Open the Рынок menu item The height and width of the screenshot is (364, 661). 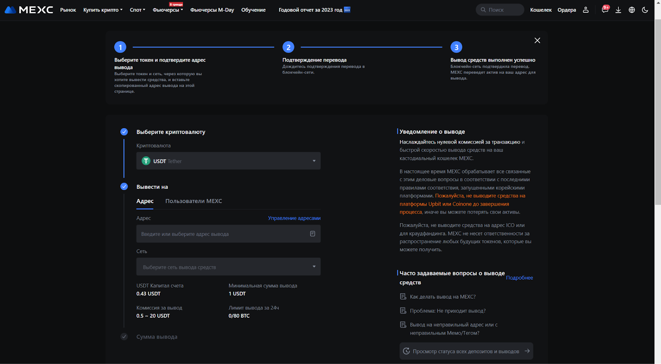[68, 10]
